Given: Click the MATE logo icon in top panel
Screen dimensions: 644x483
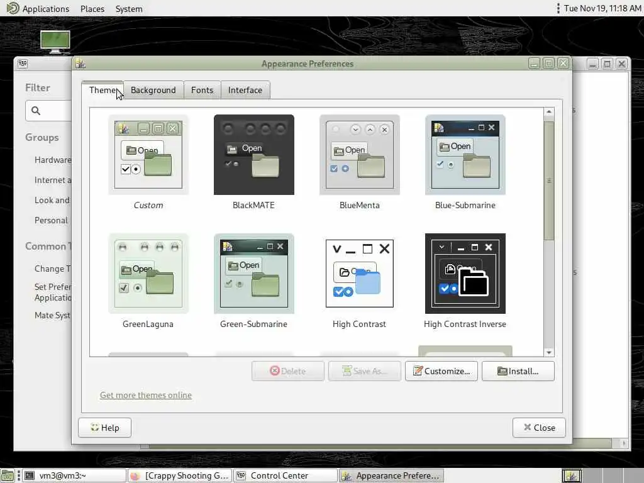Looking at the screenshot, I should 13,8.
